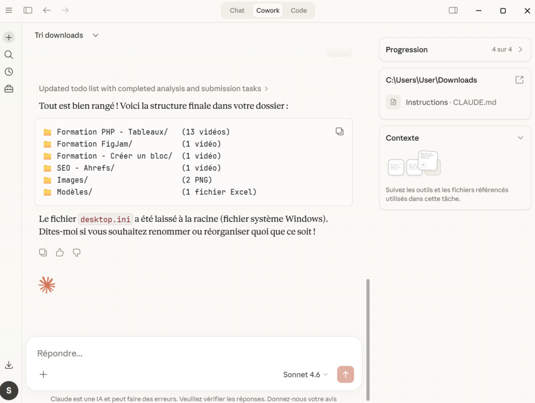The width and height of the screenshot is (535, 403).
Task: Give thumbs down to the response
Action: point(77,253)
